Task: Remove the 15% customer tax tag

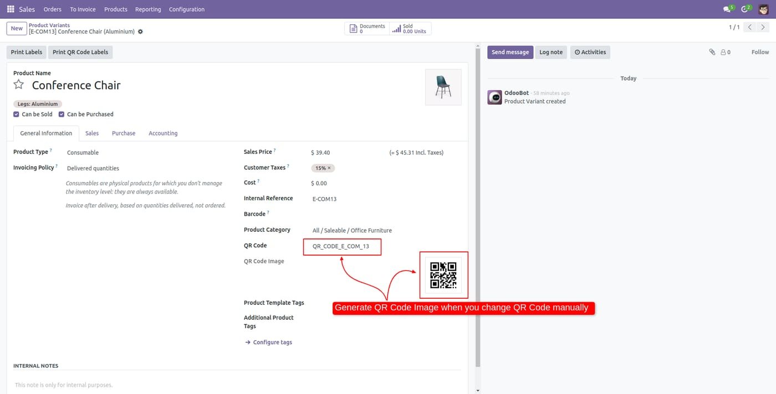Action: pos(329,168)
